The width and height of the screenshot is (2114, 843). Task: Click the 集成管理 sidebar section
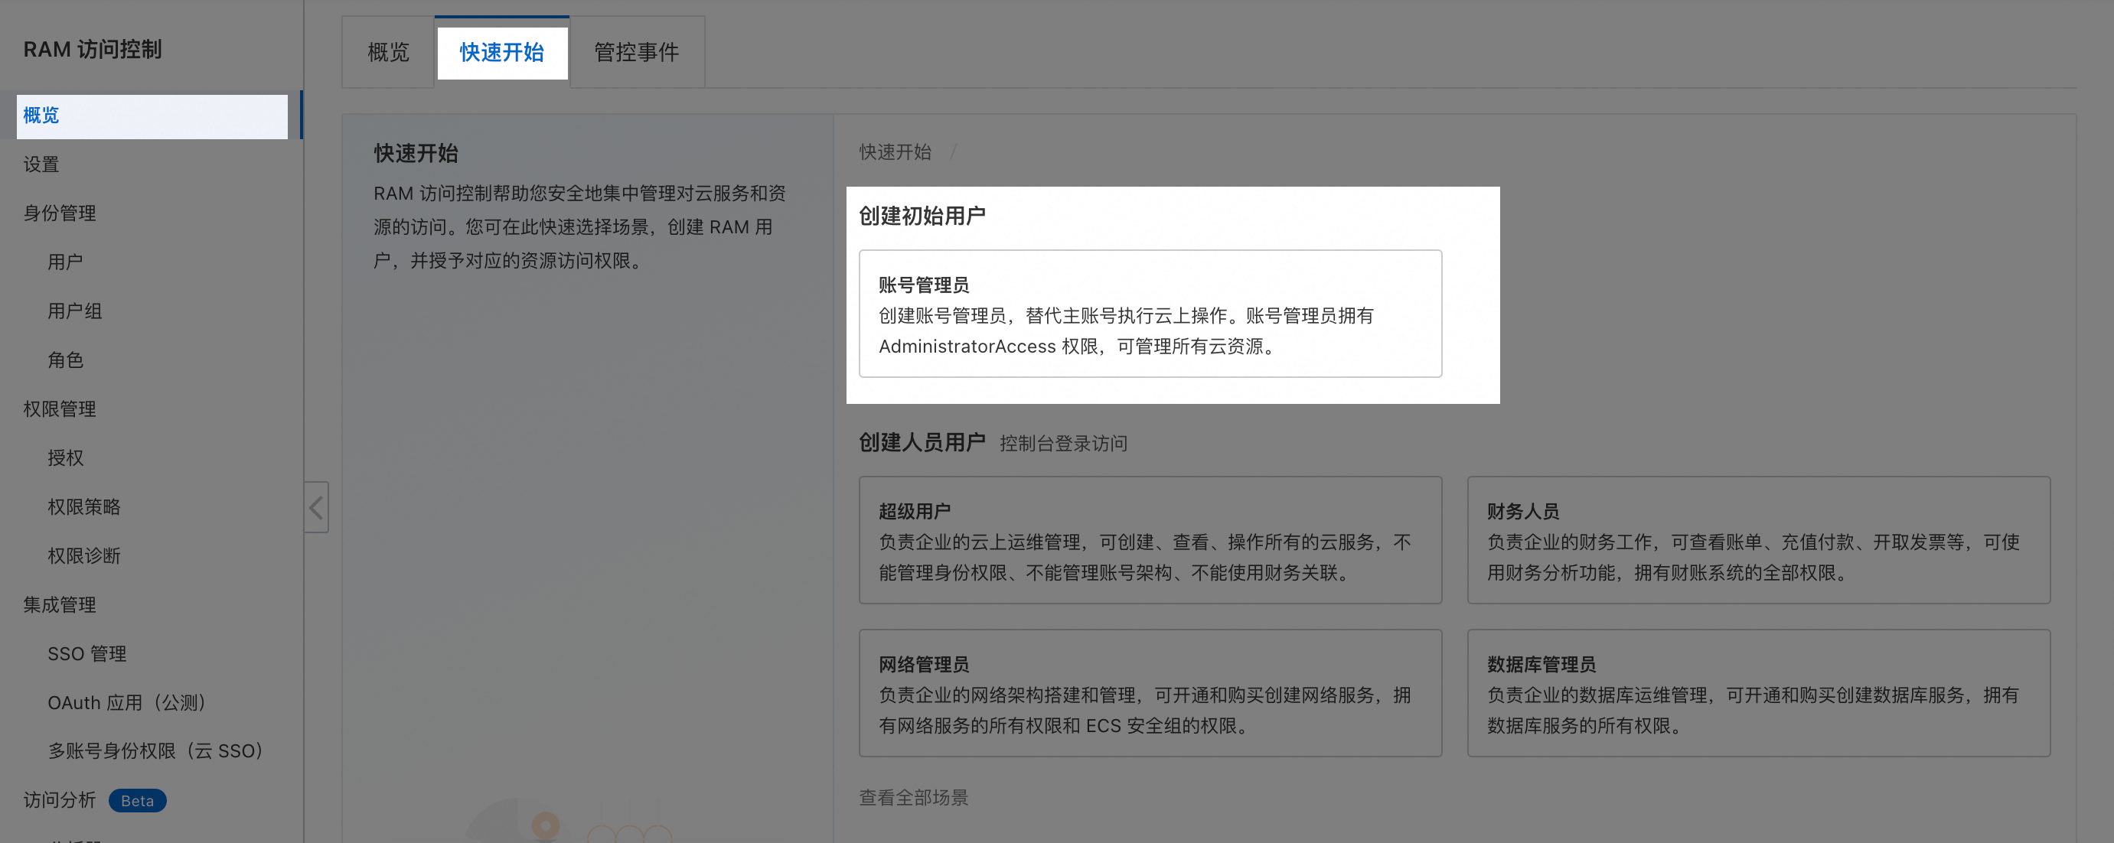click(60, 604)
